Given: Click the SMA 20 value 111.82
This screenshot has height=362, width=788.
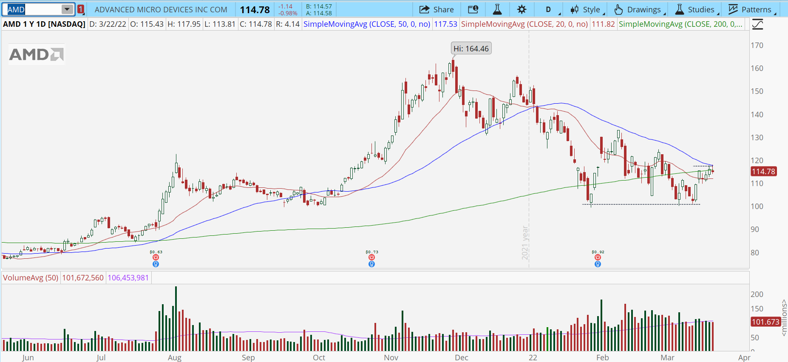Looking at the screenshot, I should 603,24.
